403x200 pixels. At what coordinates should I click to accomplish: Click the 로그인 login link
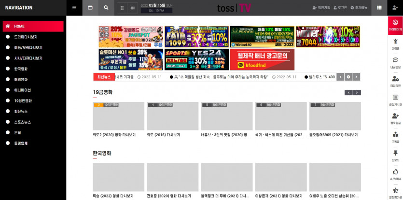[x=340, y=8]
